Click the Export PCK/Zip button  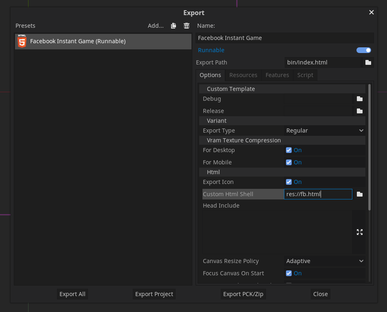tap(243, 294)
